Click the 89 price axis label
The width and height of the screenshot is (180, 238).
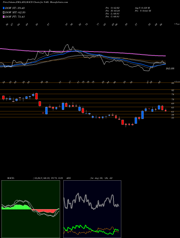coord(172,83)
